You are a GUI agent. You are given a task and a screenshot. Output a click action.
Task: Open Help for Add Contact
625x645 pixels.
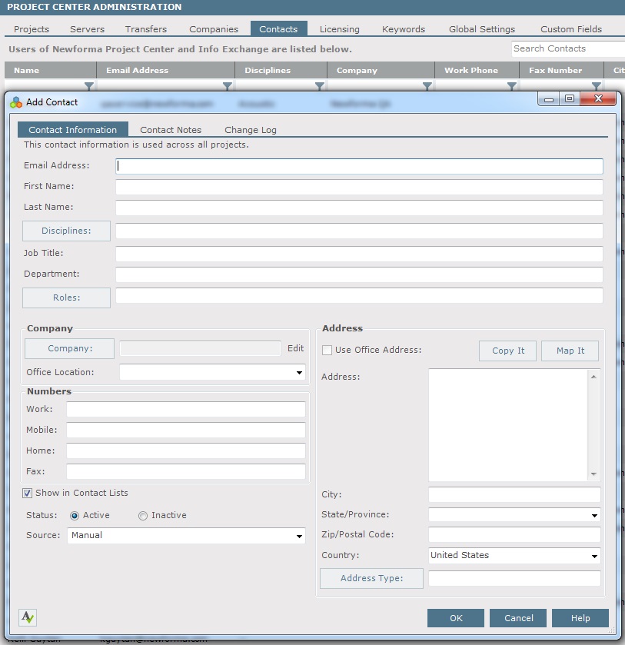[x=580, y=618]
